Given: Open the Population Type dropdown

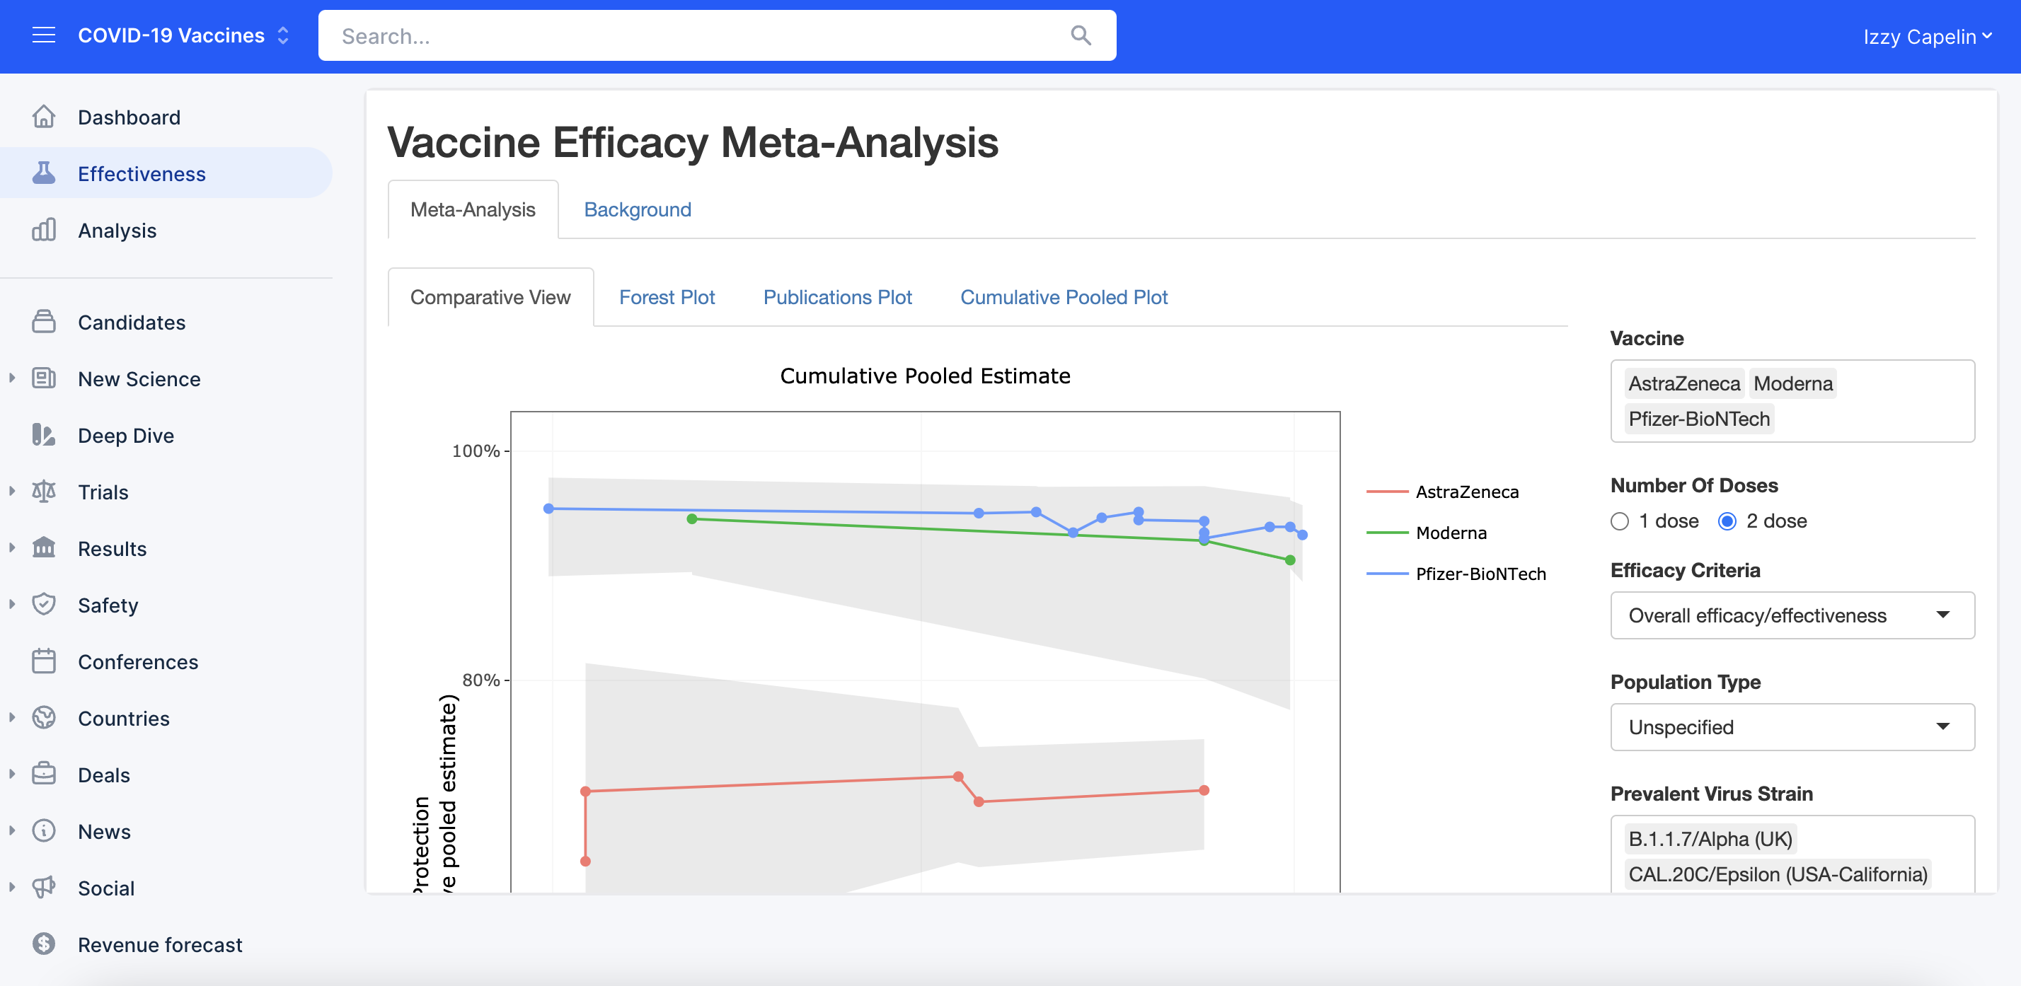Looking at the screenshot, I should click(x=1792, y=727).
